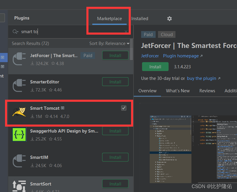237x192 pixels.
Task: Click the plugin list scrollbar thumb
Action: point(131,50)
